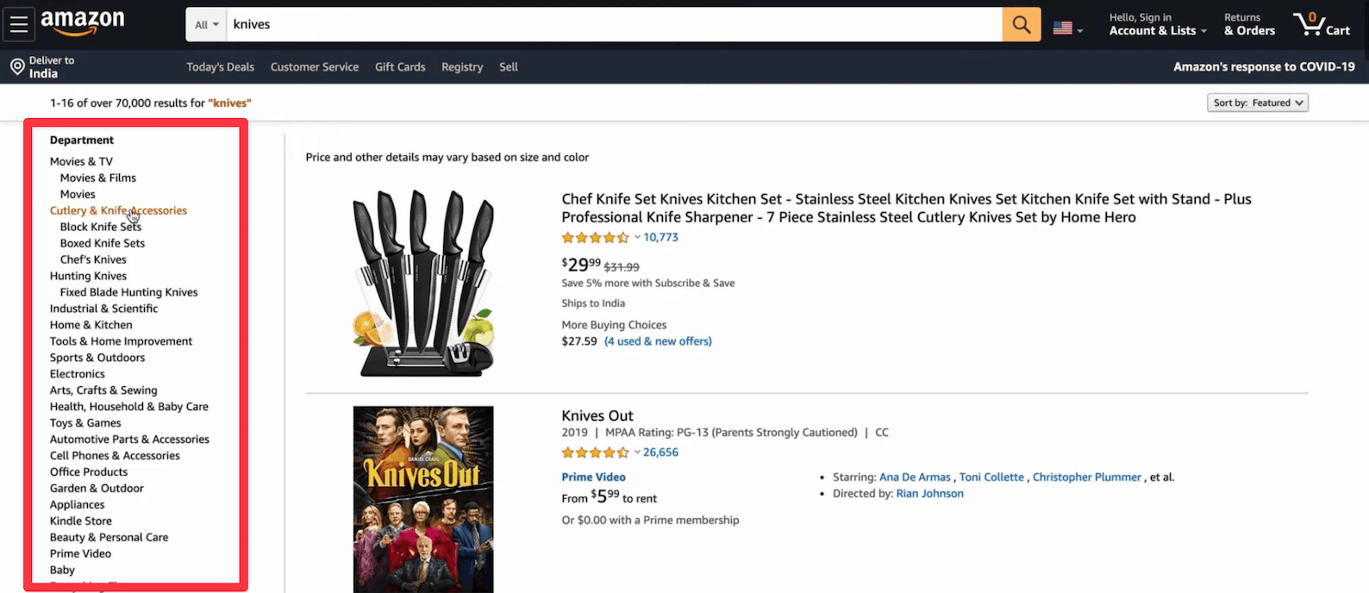Click the Amazon logo
Viewport: 1369px width, 593px height.
pyautogui.click(x=83, y=23)
